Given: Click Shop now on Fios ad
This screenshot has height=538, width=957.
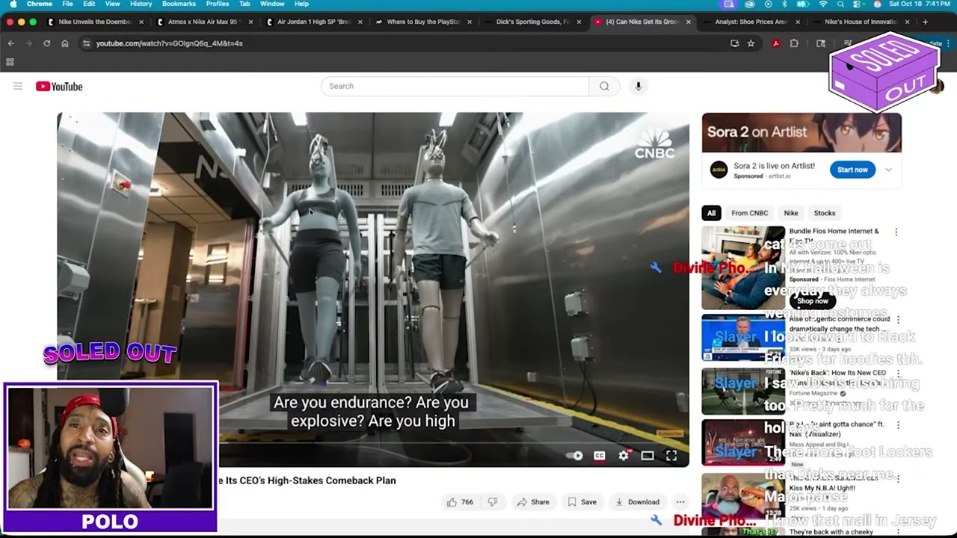Looking at the screenshot, I should (x=812, y=300).
